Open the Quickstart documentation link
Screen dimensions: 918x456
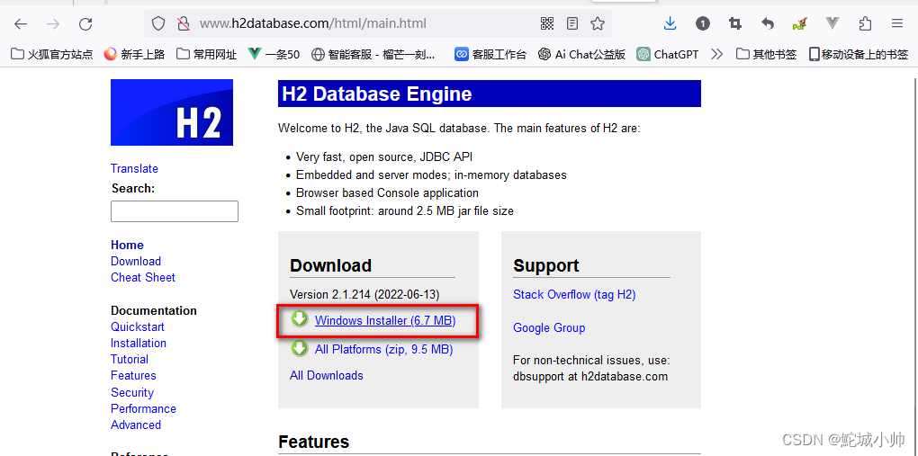point(138,326)
